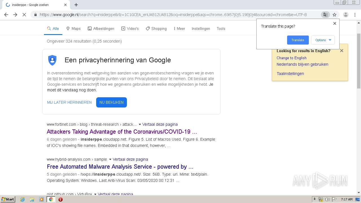Click the browser back arrow
Viewport: 361px width, 203px height.
pyautogui.click(x=6, y=15)
